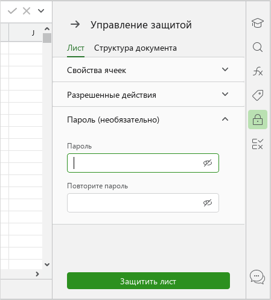Open the fx functions sidebar panel
This screenshot has width=271, height=300.
pos(258,71)
